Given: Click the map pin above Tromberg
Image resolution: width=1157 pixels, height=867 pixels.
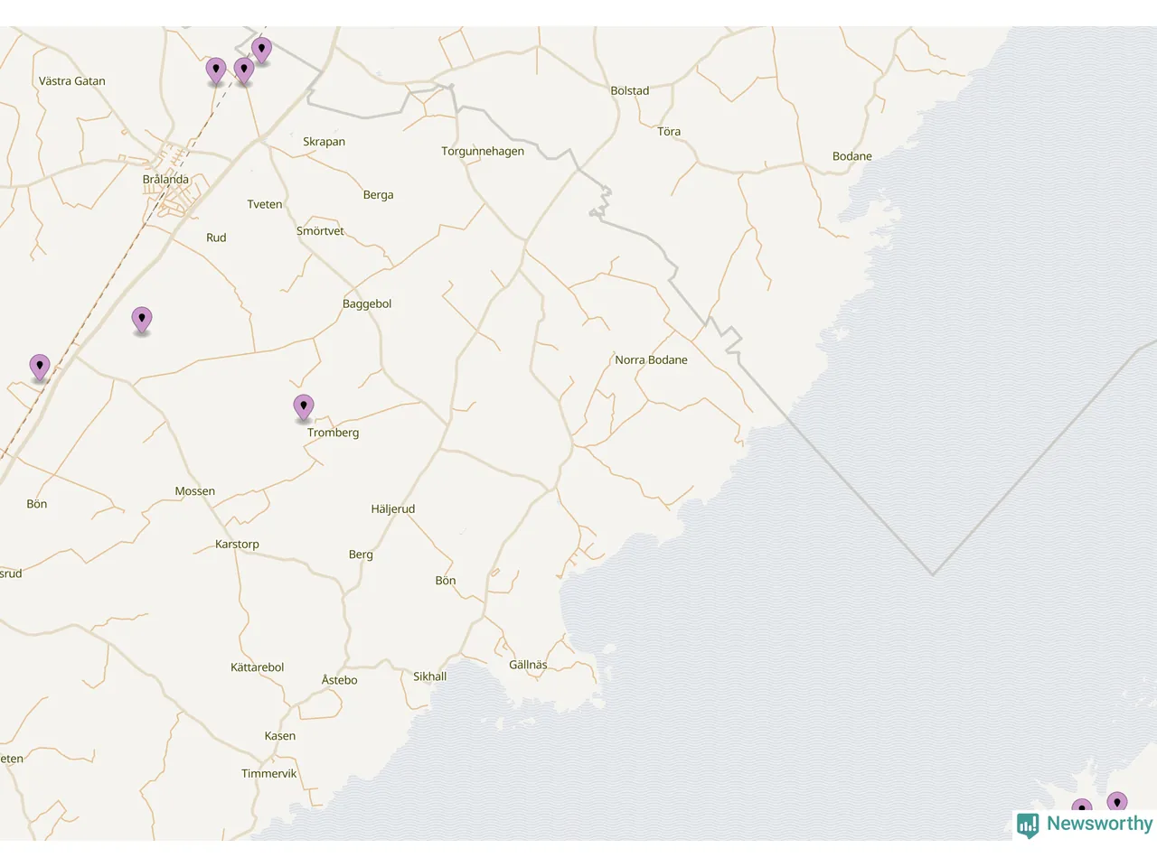Looking at the screenshot, I should point(304,408).
